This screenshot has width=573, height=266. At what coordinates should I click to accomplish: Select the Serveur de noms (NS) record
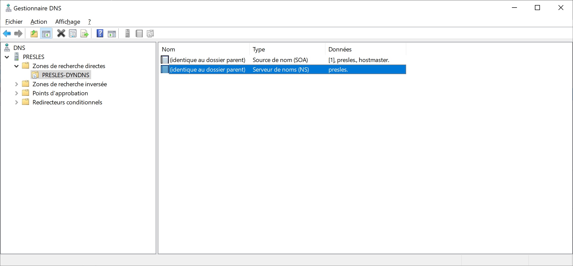point(283,69)
